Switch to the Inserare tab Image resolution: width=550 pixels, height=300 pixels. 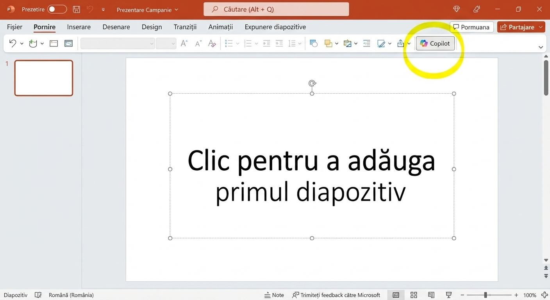[79, 27]
